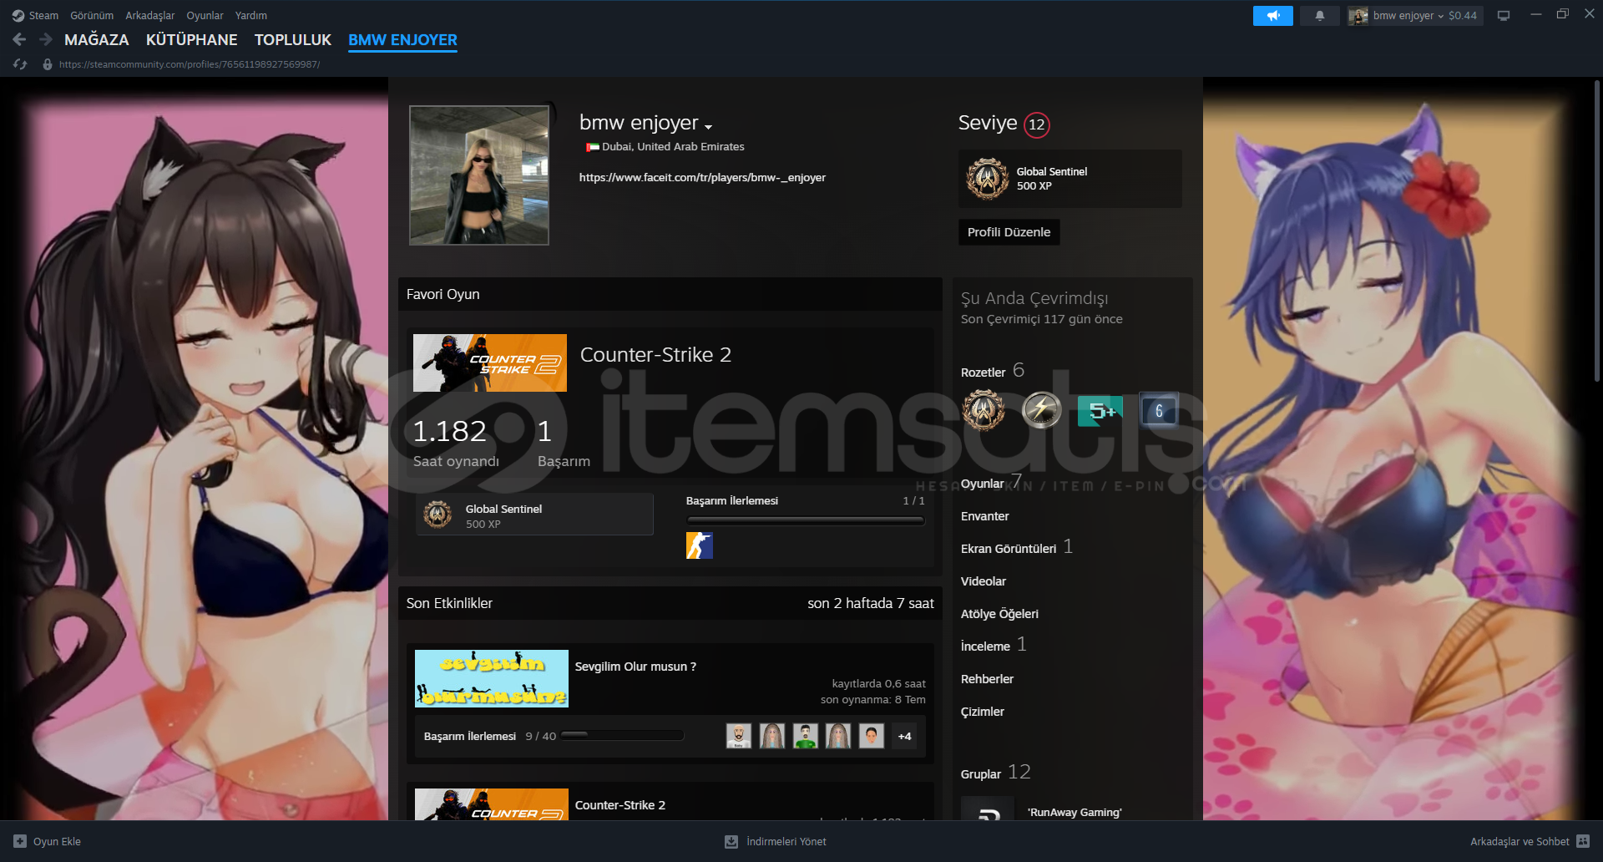Click the page vertical scrollbar
Image resolution: width=1603 pixels, height=862 pixels.
click(x=1596, y=230)
